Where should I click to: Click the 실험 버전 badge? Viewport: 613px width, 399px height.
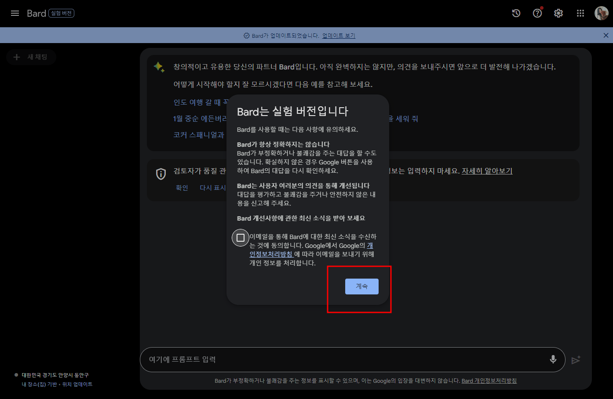point(61,13)
